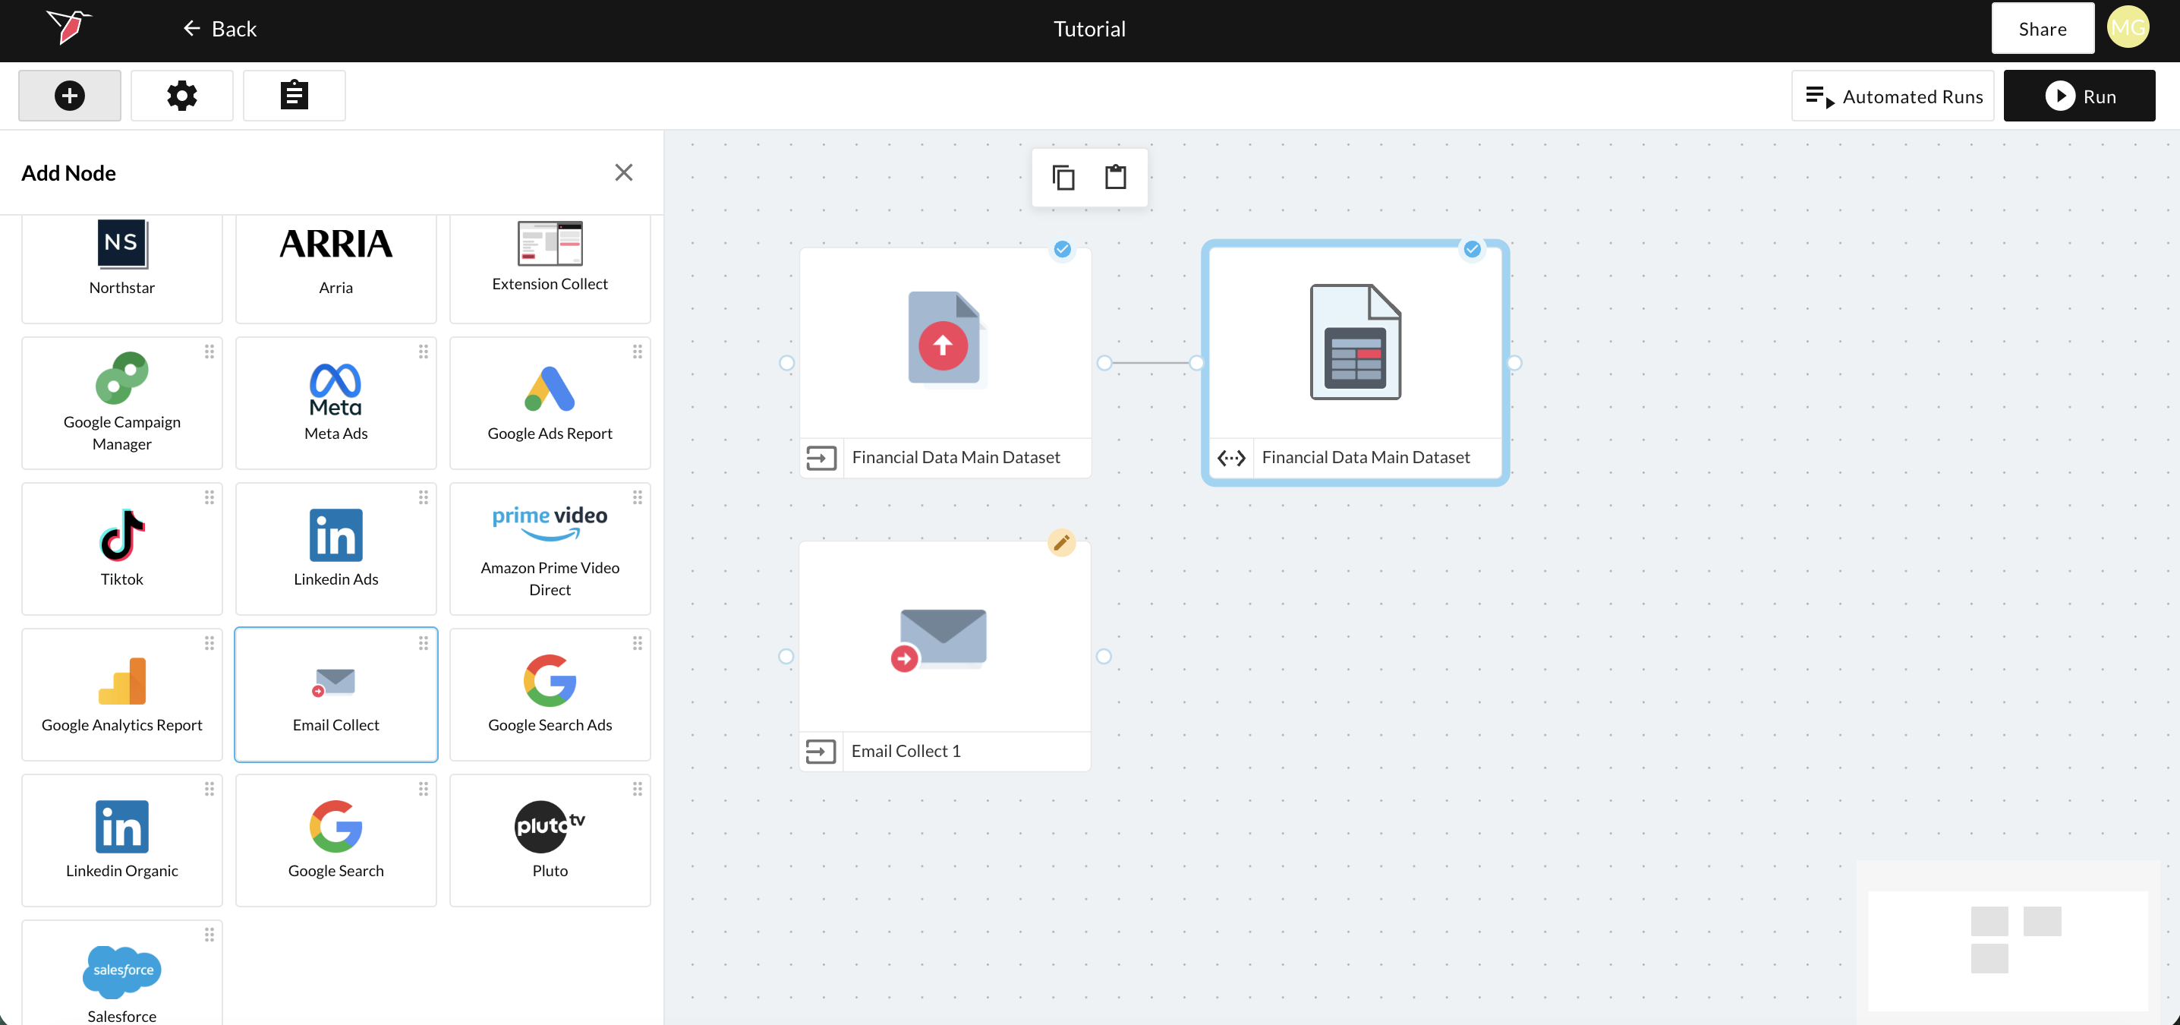Click drag handle on Email Collect tile
The width and height of the screenshot is (2180, 1025).
coord(423,644)
